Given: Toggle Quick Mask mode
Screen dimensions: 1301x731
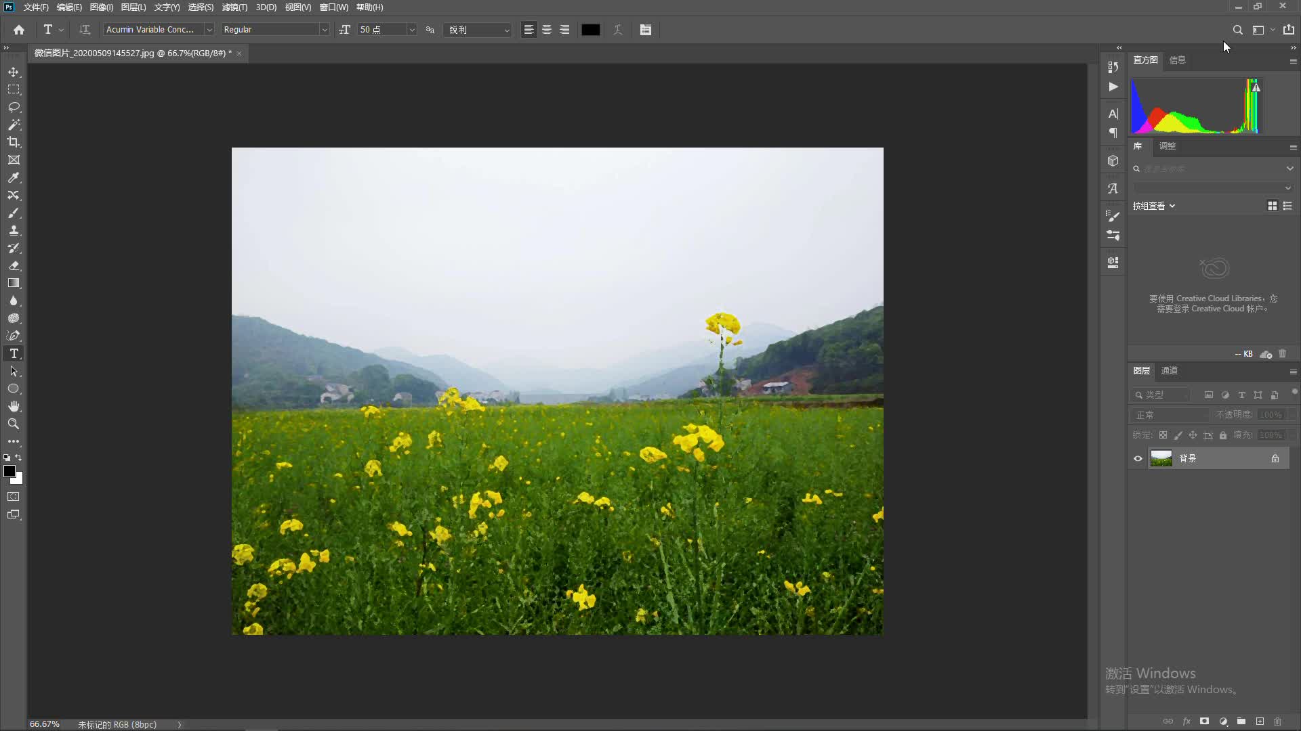Looking at the screenshot, I should coord(14,497).
